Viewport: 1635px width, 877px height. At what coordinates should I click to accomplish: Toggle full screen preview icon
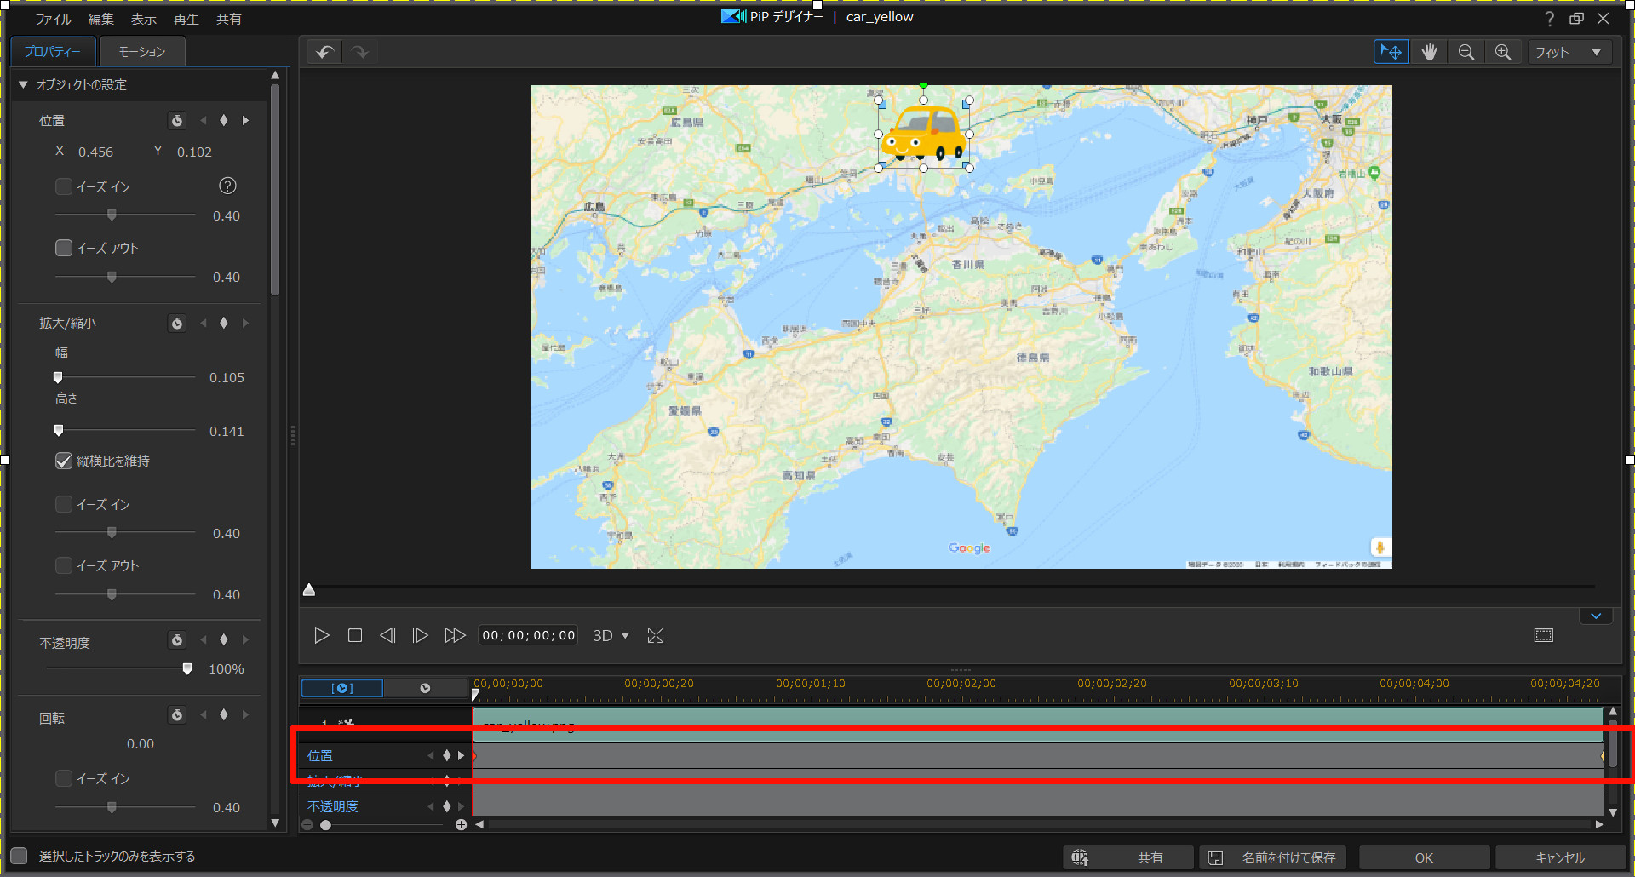[x=656, y=635]
